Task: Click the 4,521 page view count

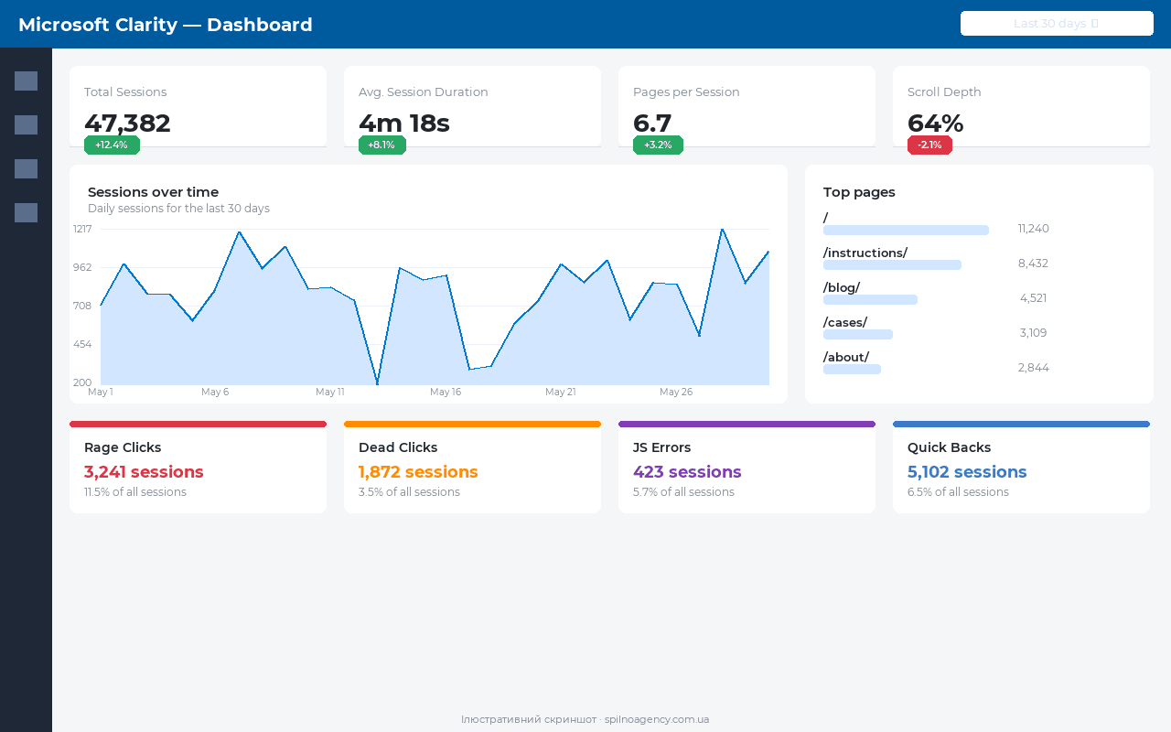Action: pos(1034,298)
